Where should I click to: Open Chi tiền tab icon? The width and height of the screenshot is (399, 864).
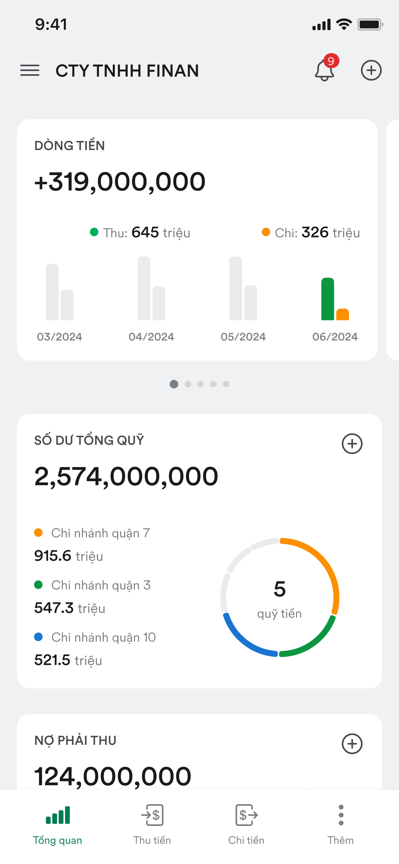[x=246, y=815]
